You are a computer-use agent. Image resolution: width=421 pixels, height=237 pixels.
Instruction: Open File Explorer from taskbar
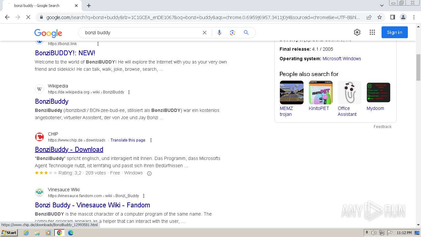point(37,233)
